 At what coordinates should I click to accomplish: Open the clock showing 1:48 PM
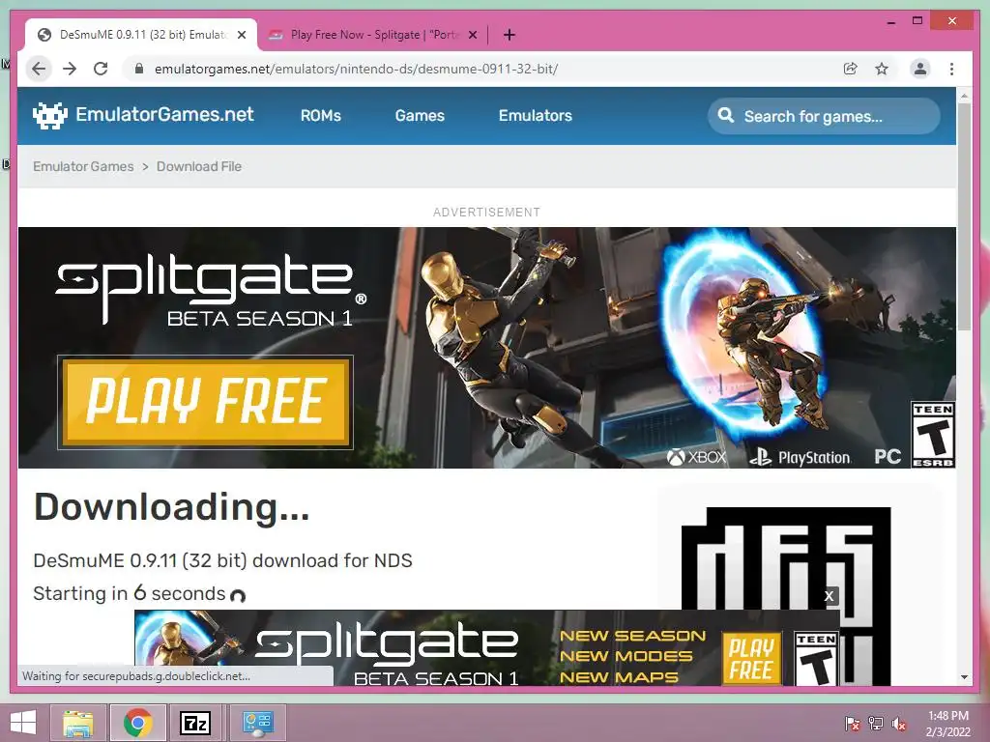[x=947, y=724]
